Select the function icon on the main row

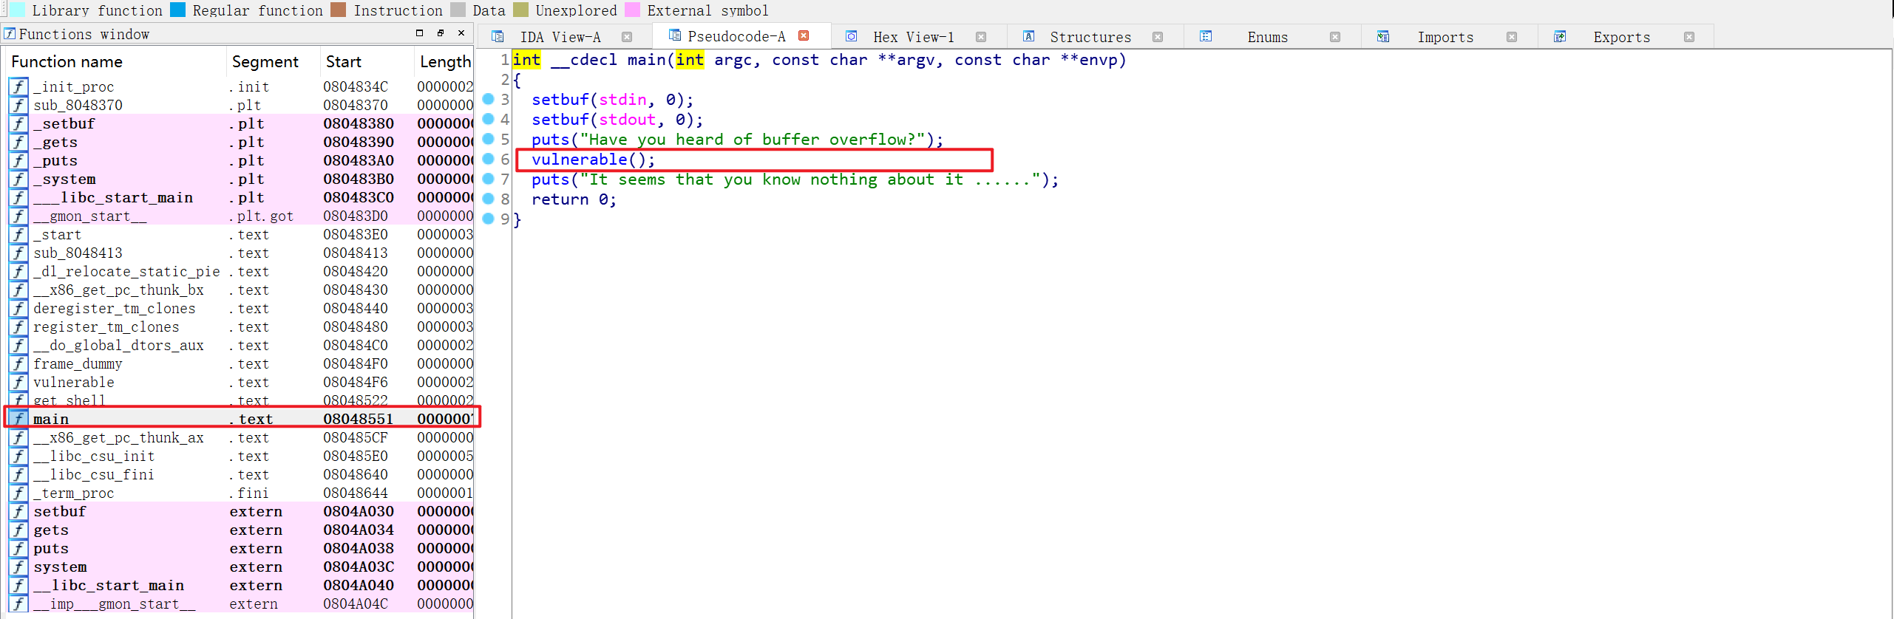[x=18, y=419]
